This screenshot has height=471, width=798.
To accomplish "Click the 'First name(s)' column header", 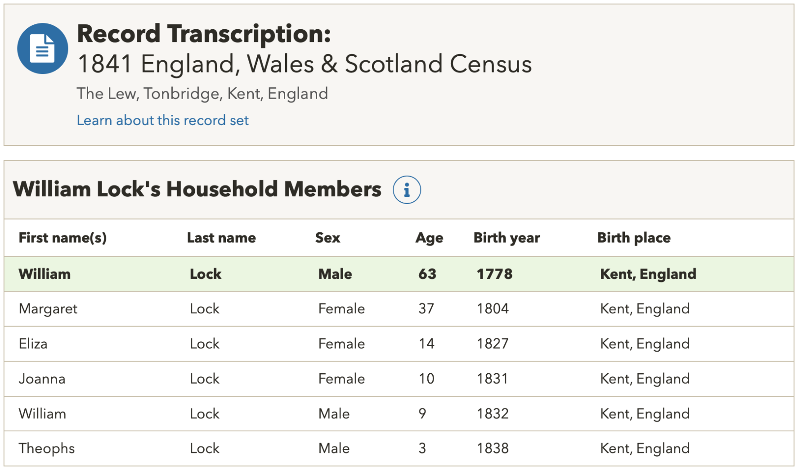I will click(x=63, y=238).
